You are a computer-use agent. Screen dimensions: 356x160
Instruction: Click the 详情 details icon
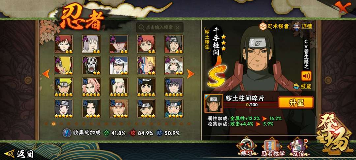click(x=303, y=26)
